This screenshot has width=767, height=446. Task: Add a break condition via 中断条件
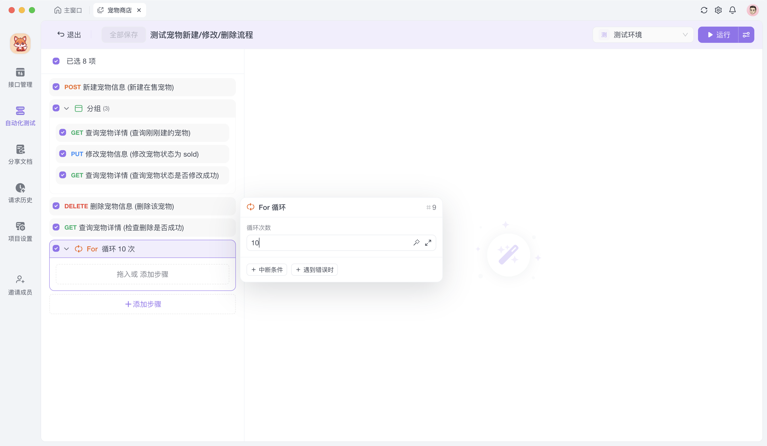267,269
